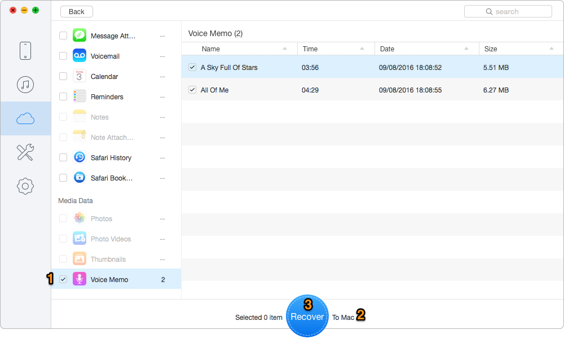The height and width of the screenshot is (343, 564).
Task: Click the Voice Memo microphone icon
Action: [x=79, y=279]
